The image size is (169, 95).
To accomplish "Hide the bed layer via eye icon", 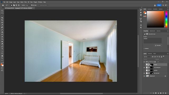I will (x=144, y=73).
